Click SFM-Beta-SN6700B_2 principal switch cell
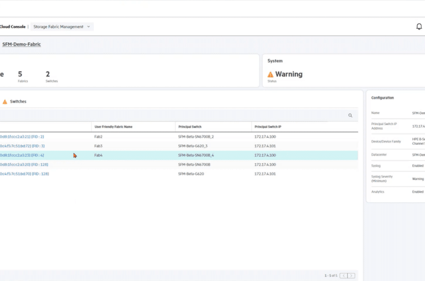This screenshot has width=425, height=281. pos(196,137)
